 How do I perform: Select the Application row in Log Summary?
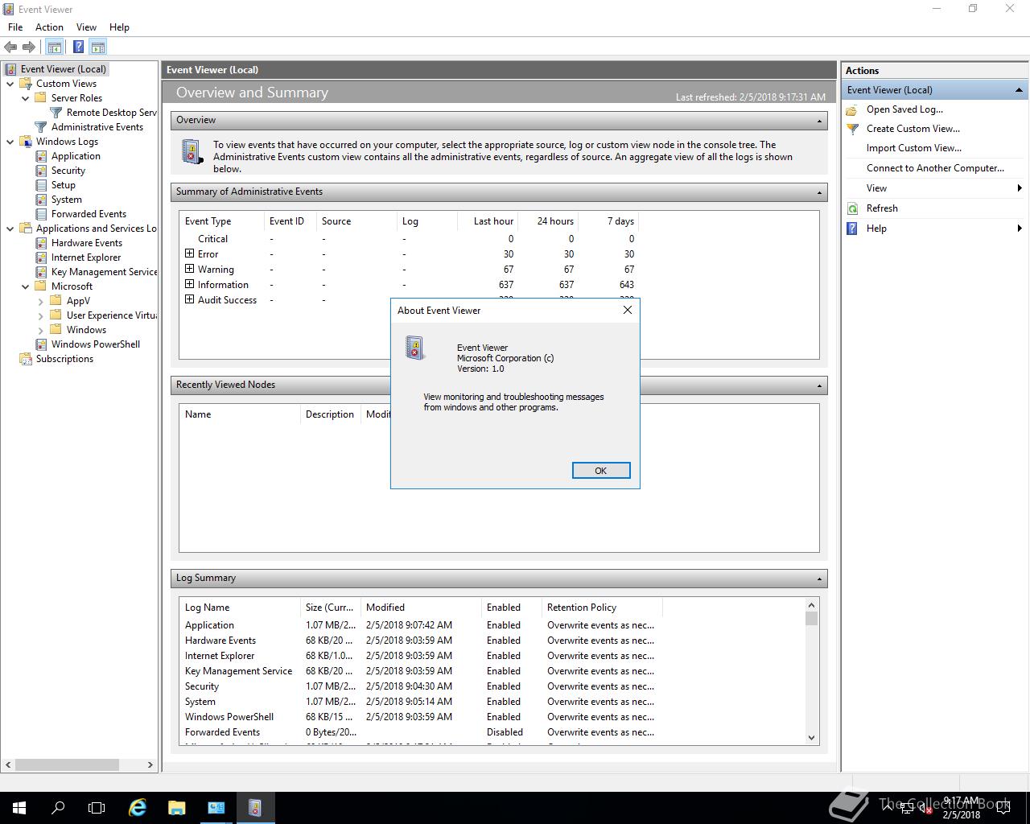coord(420,625)
